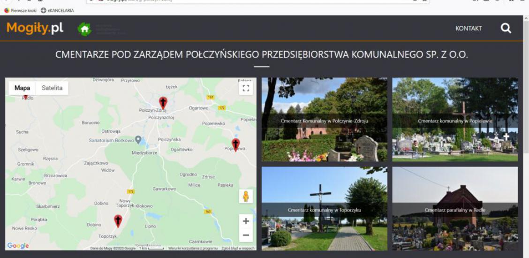Image resolution: width=529 pixels, height=258 pixels.
Task: Switch the map to Satelita view
Action: tap(52, 88)
